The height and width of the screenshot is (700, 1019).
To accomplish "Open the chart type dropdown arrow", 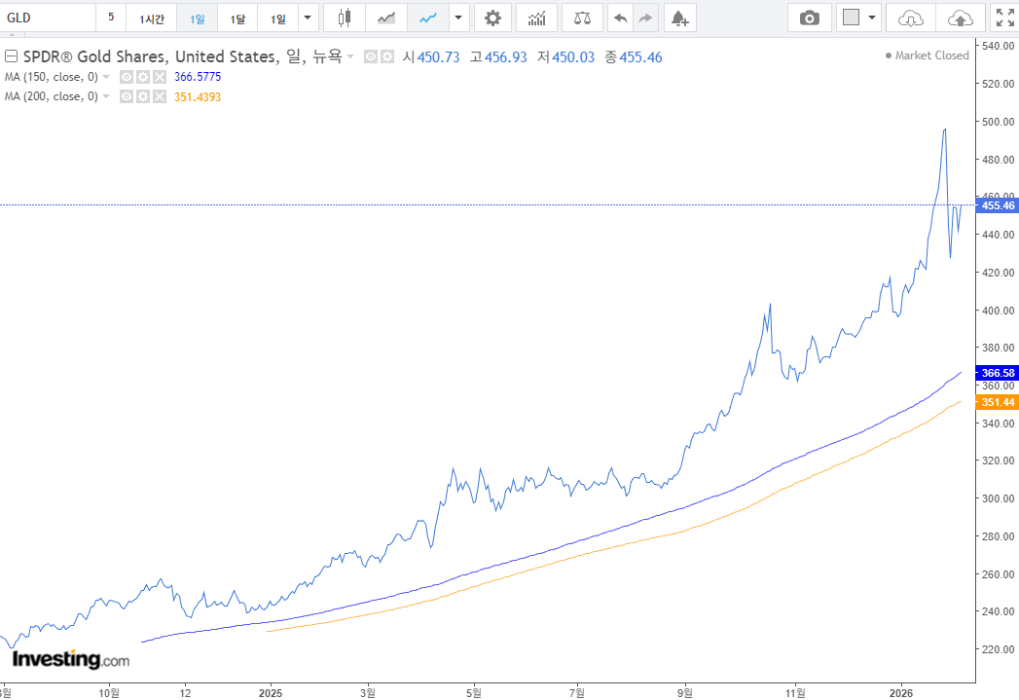I will pyautogui.click(x=458, y=18).
